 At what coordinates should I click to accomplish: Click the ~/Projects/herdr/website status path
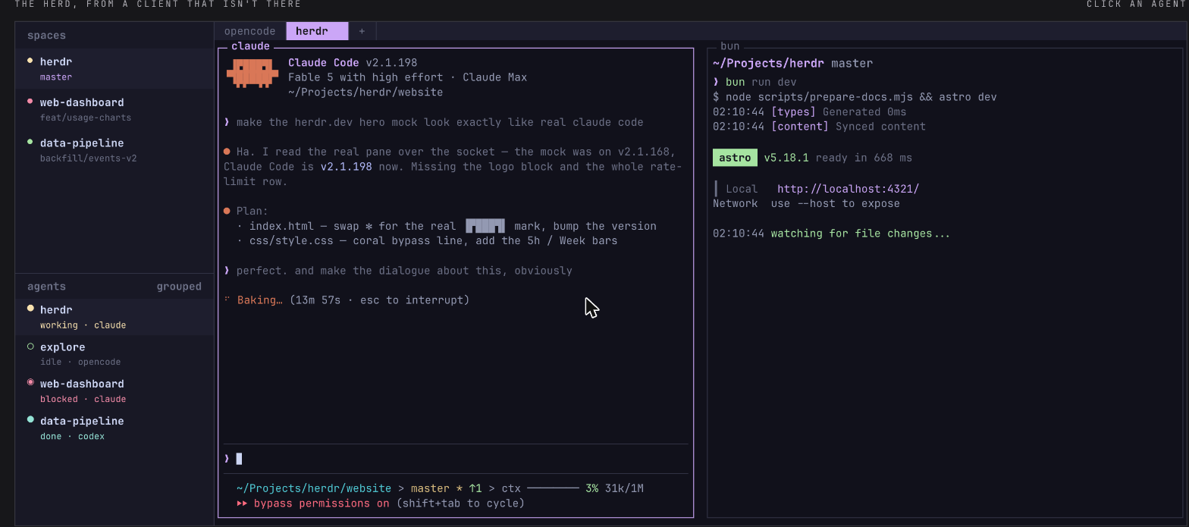tap(314, 489)
